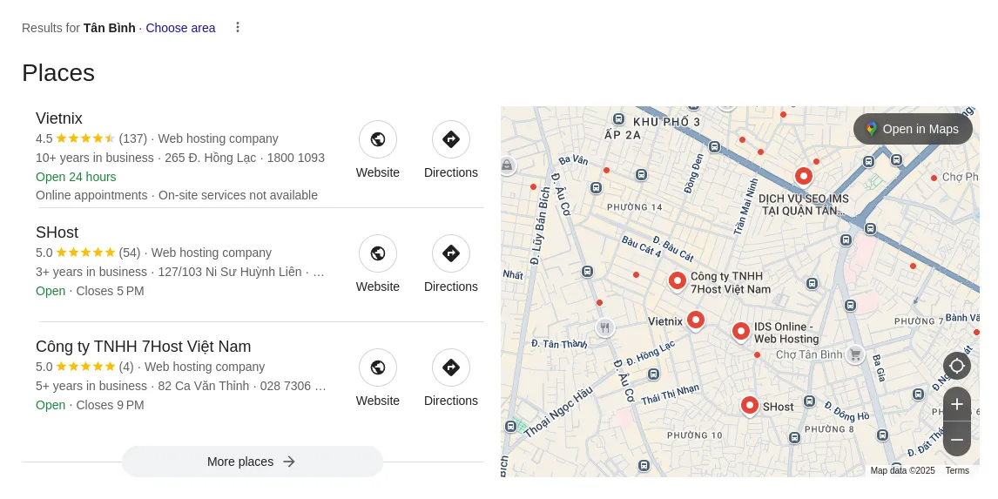
Task: Click Chợ Tân Bình shopping cart icon
Action: 855,354
